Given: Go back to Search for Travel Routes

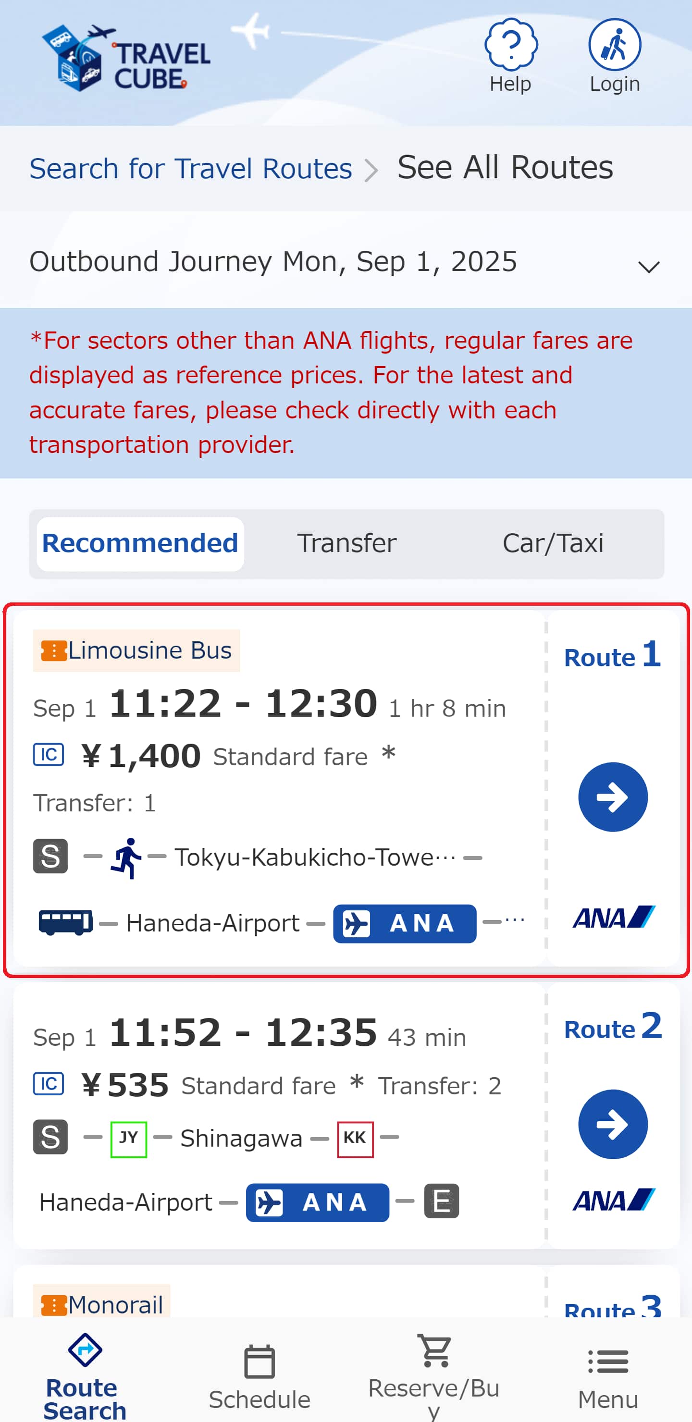Looking at the screenshot, I should point(190,168).
